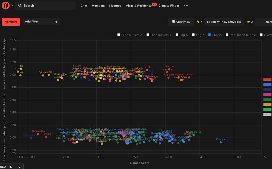
Task: Click the gray legend swatch
Action: 267,115
